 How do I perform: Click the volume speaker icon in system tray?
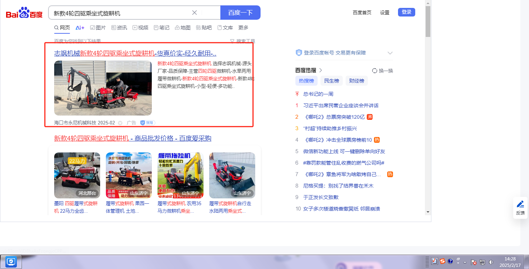(x=491, y=262)
